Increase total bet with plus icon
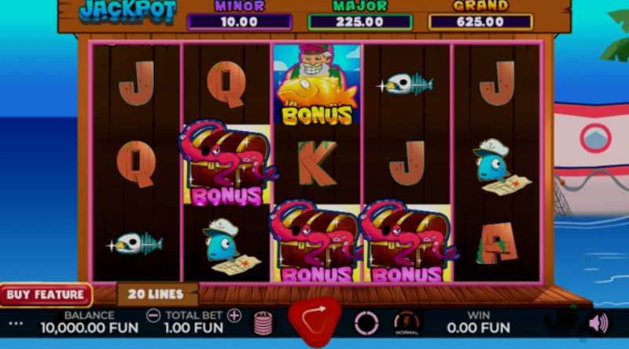Image resolution: width=629 pixels, height=349 pixels. tap(234, 315)
